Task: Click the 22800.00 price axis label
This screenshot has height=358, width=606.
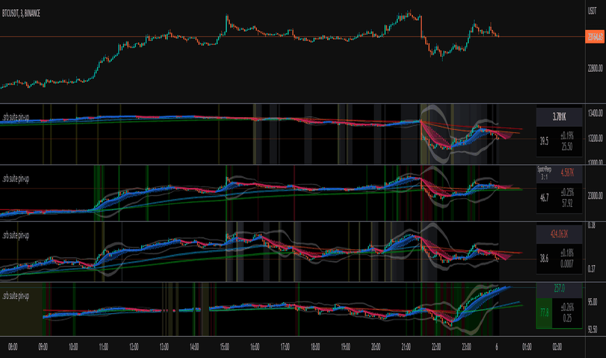Action: 595,68
